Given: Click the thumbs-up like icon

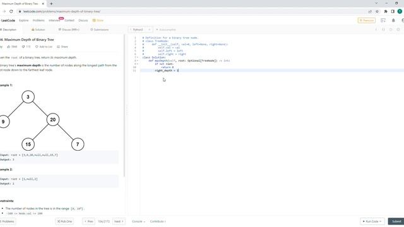Looking at the screenshot, I should (x=8, y=47).
